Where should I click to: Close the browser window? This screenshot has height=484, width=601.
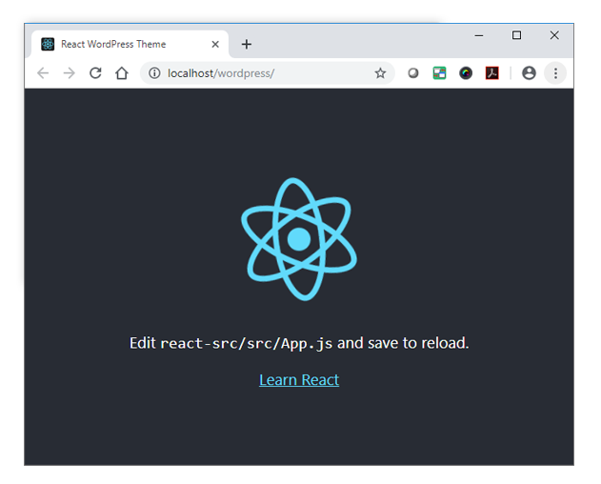554,35
